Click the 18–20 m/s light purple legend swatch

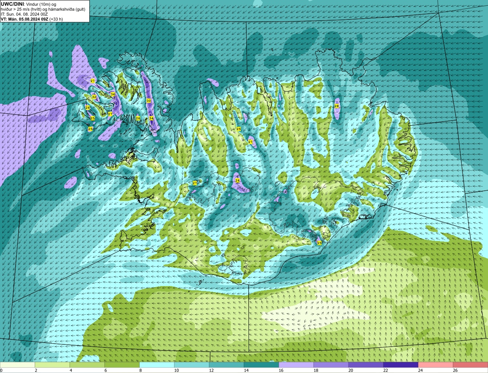click(x=331, y=365)
